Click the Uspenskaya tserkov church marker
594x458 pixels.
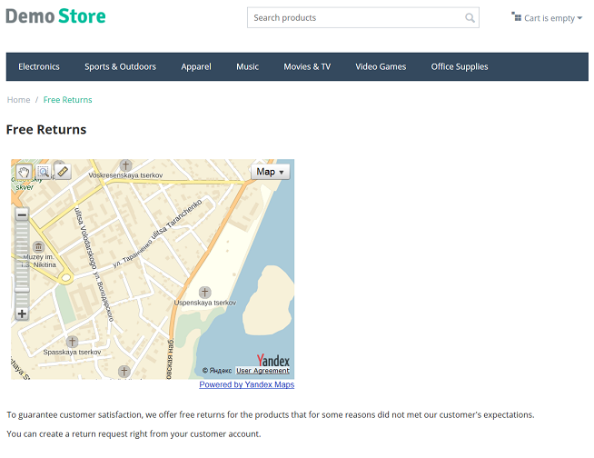205,293
